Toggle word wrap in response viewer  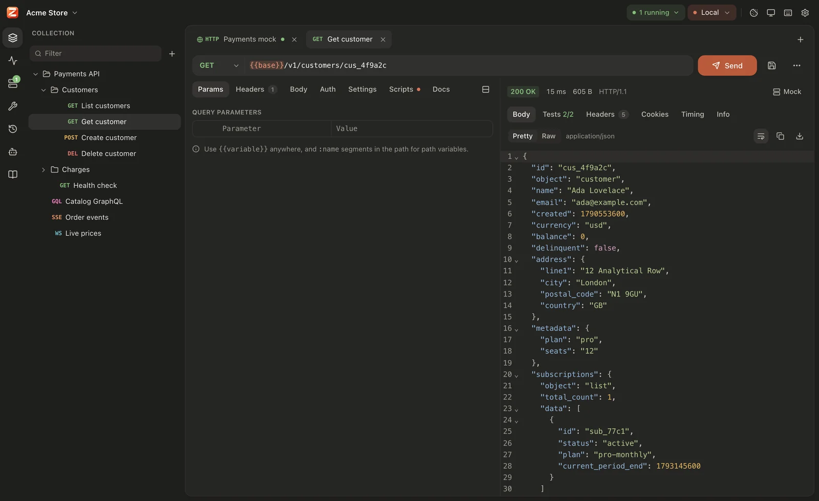pos(761,136)
